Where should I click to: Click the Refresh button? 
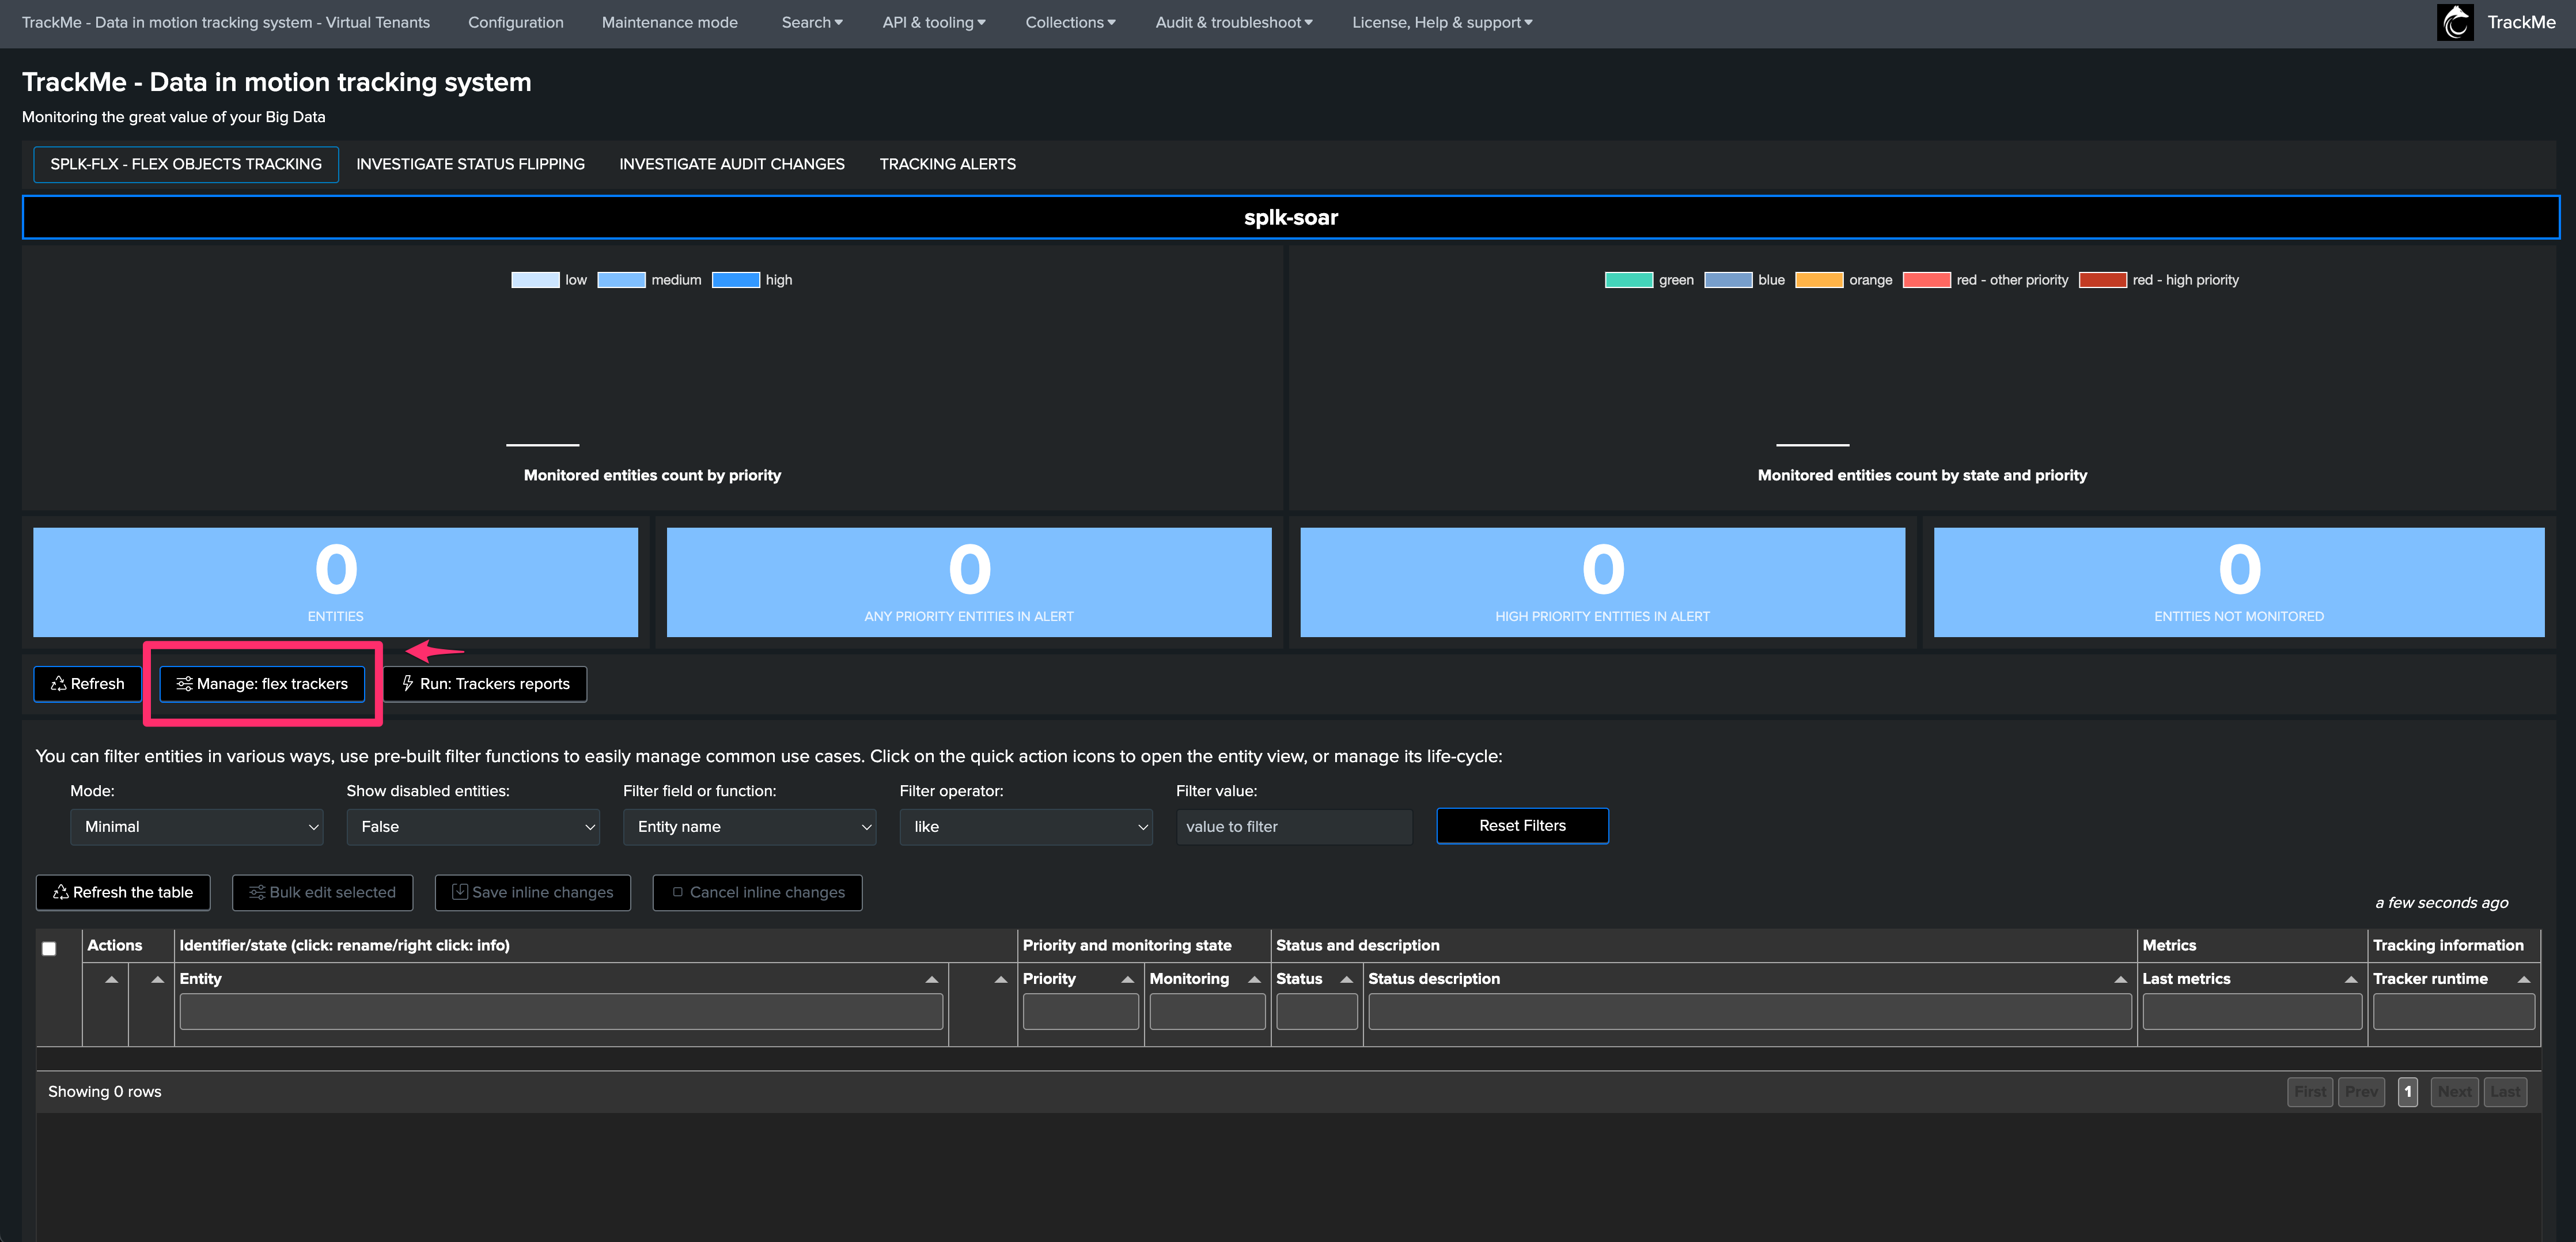click(x=88, y=684)
